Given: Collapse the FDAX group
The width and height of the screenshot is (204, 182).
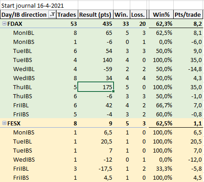Looking at the screenshot, I should coord(4,24).
